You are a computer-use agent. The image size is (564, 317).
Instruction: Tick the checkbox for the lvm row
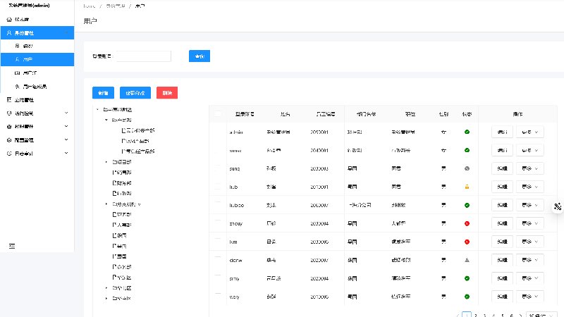(x=218, y=242)
